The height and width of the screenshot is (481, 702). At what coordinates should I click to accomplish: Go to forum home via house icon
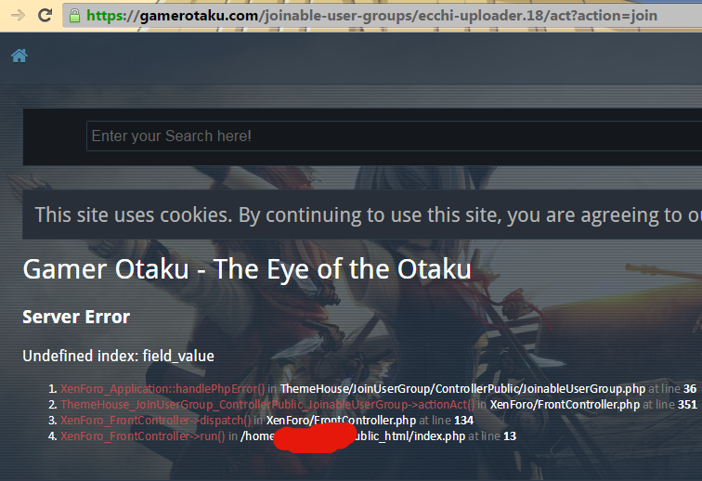pos(19,56)
